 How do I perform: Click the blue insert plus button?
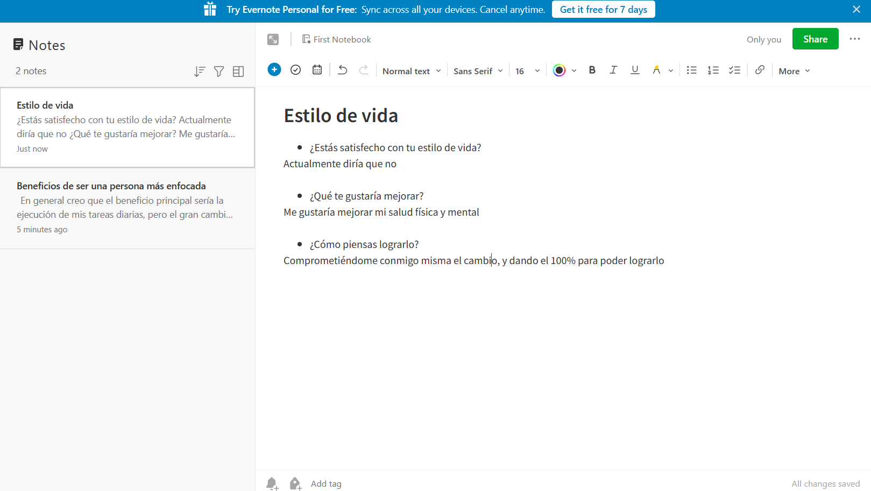click(274, 70)
